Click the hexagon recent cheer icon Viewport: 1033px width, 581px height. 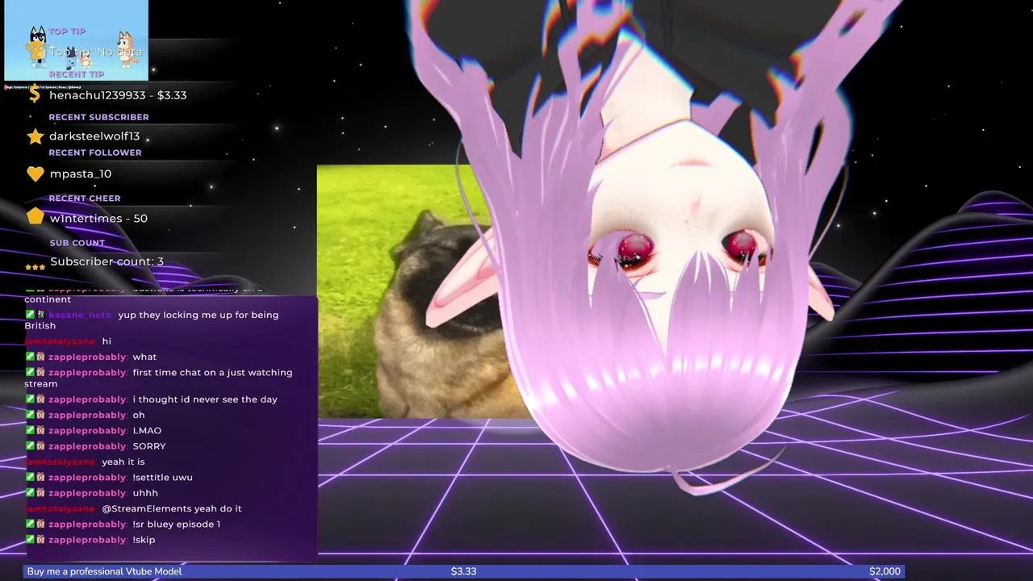35,216
